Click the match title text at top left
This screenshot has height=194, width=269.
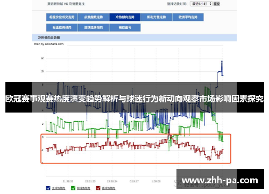pos(66,4)
